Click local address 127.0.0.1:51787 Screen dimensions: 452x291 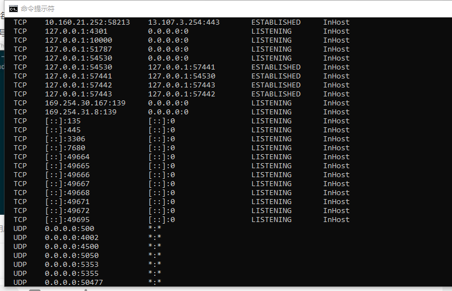tap(79, 49)
